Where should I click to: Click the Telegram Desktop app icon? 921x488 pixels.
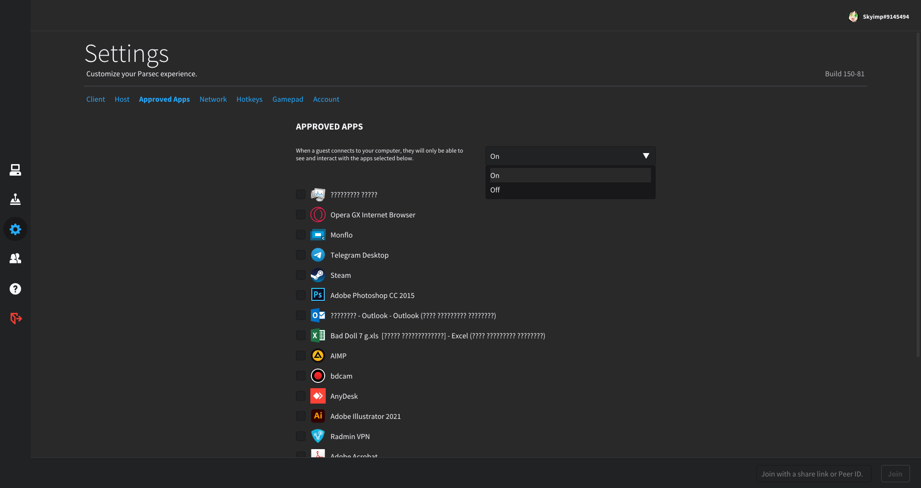(318, 255)
